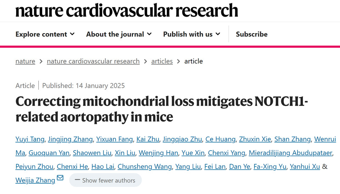This screenshot has width=340, height=194.
Task: Open nature cardiovascular research breadcrumb
Action: point(93,61)
